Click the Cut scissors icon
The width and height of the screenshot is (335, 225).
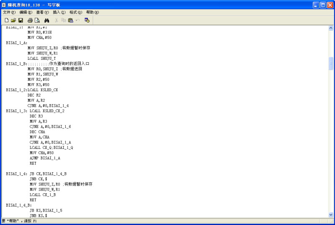coord(57,20)
